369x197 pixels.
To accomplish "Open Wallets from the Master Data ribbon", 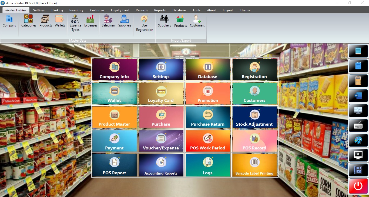I will tap(60, 21).
